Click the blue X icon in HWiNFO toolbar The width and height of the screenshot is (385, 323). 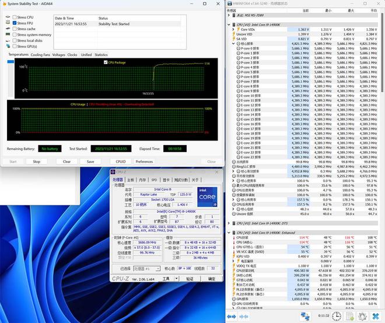point(376,316)
